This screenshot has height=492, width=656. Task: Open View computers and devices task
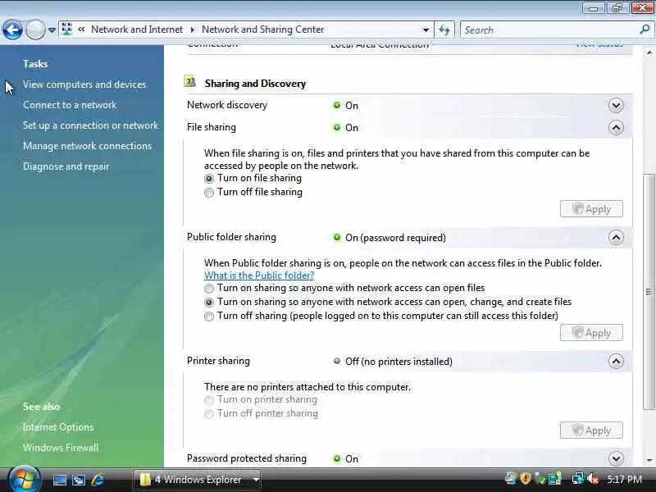coord(84,84)
